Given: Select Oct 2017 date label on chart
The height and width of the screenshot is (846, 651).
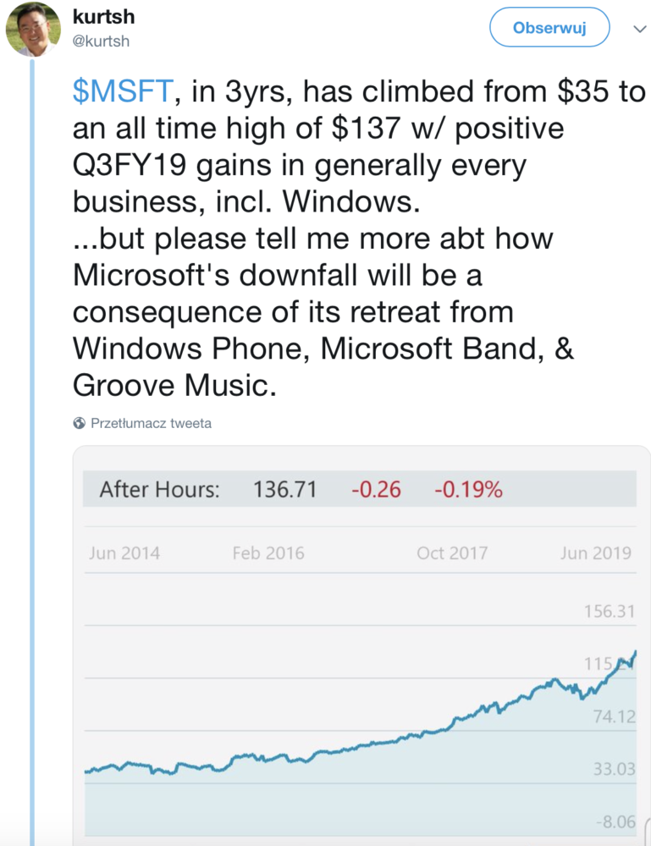Looking at the screenshot, I should (452, 553).
